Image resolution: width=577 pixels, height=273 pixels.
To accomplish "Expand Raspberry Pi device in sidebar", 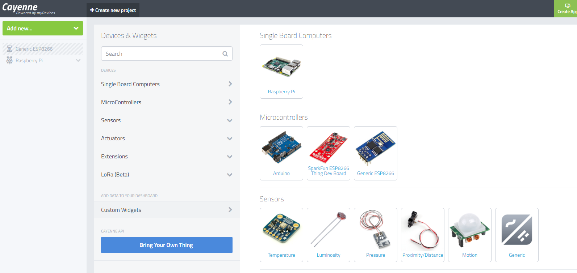I will (x=78, y=60).
